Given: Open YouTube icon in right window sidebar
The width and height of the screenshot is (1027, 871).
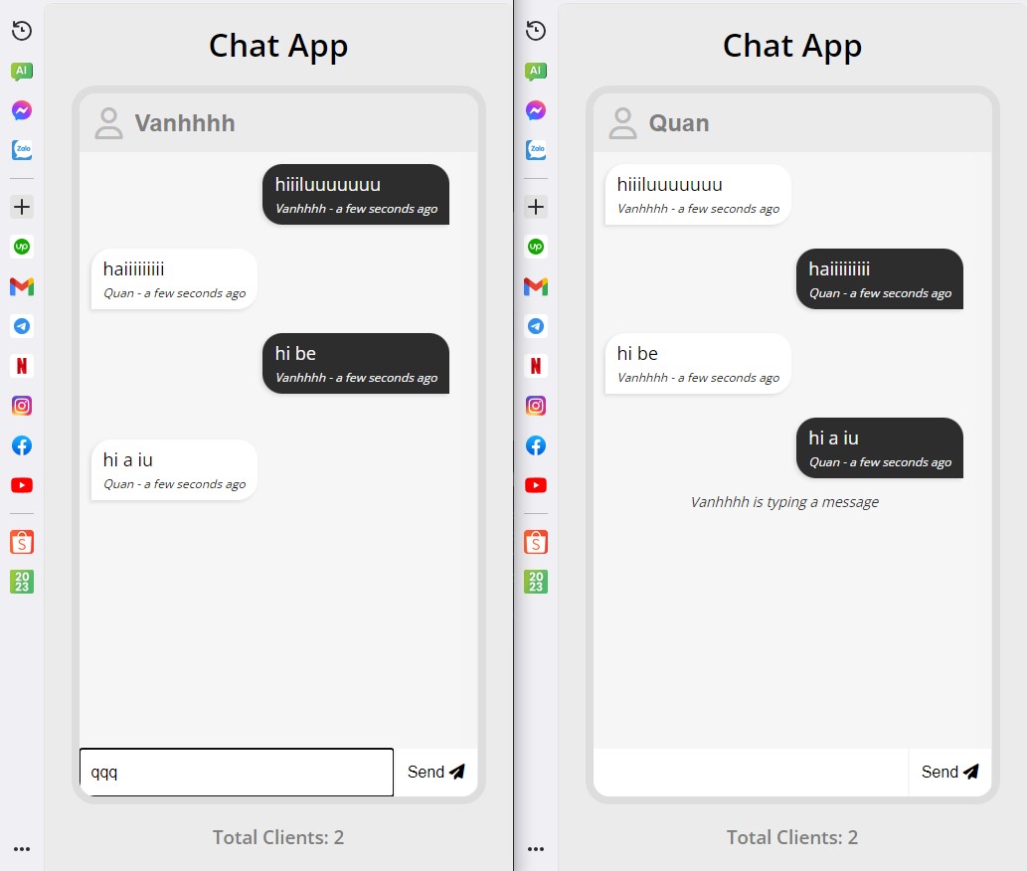Looking at the screenshot, I should (536, 485).
